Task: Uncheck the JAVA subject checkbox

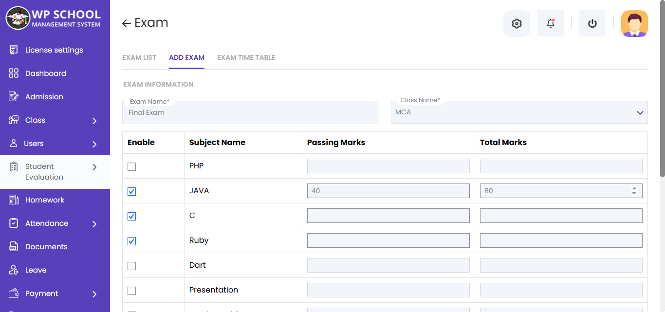Action: pos(131,191)
